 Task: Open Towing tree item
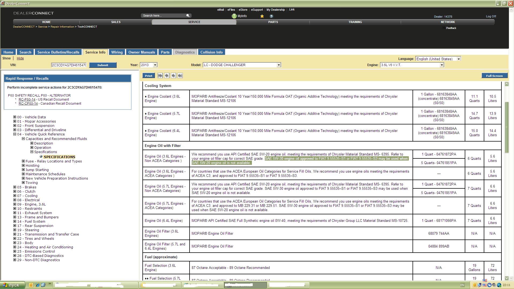pyautogui.click(x=32, y=182)
